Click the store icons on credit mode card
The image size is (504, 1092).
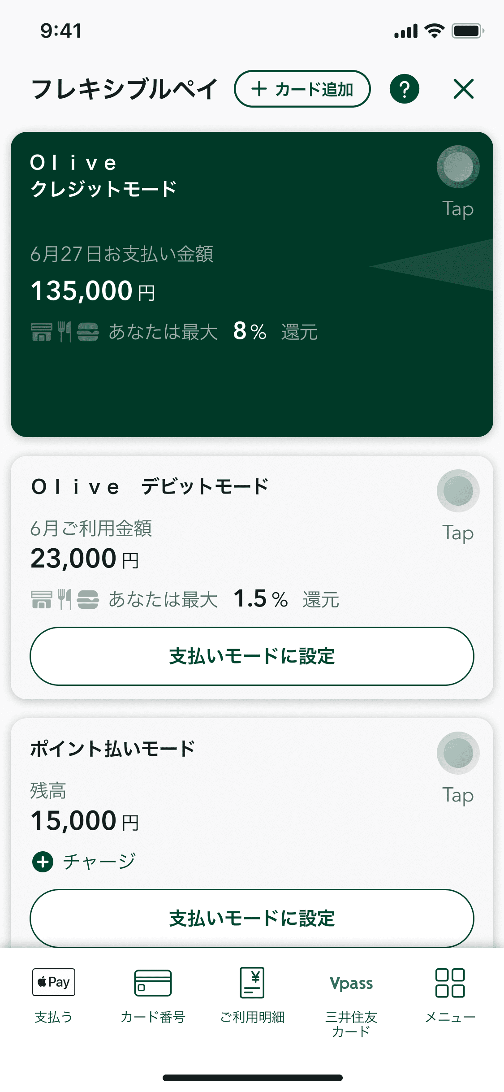[x=65, y=332]
